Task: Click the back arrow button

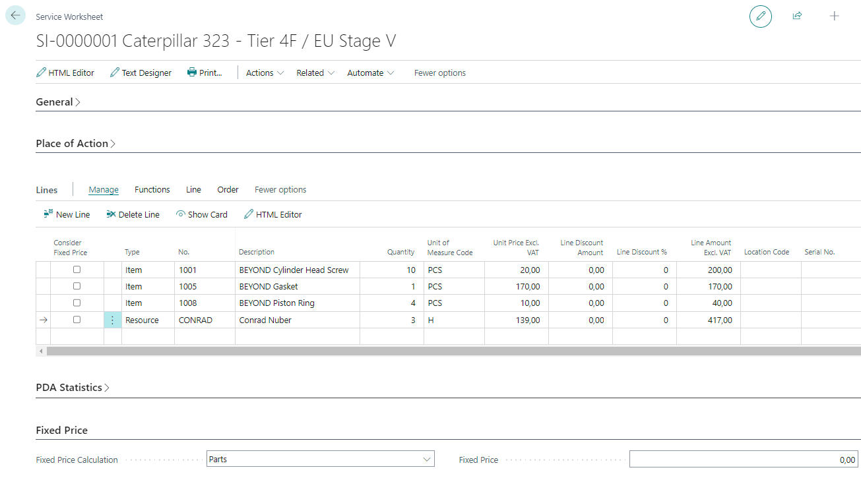Action: click(x=15, y=16)
